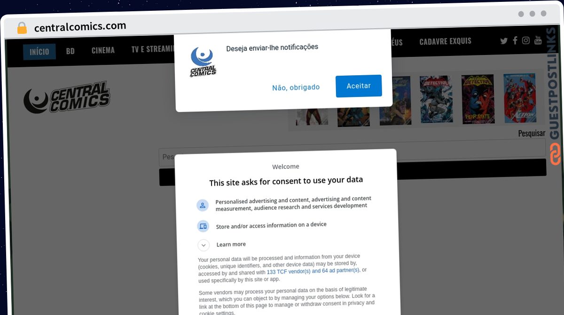Open the YouTube social icon

point(538,40)
